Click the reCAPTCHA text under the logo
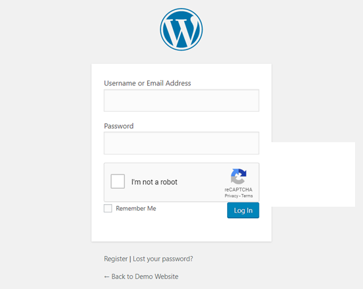The width and height of the screenshot is (363, 289). (238, 190)
